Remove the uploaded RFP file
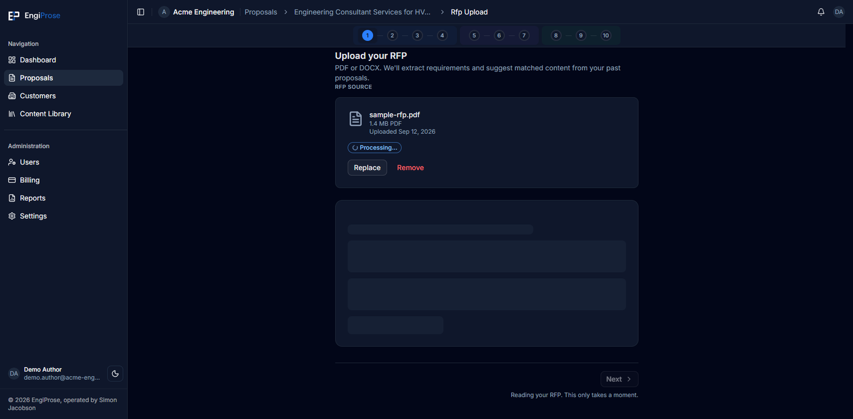The height and width of the screenshot is (419, 853). 410,168
